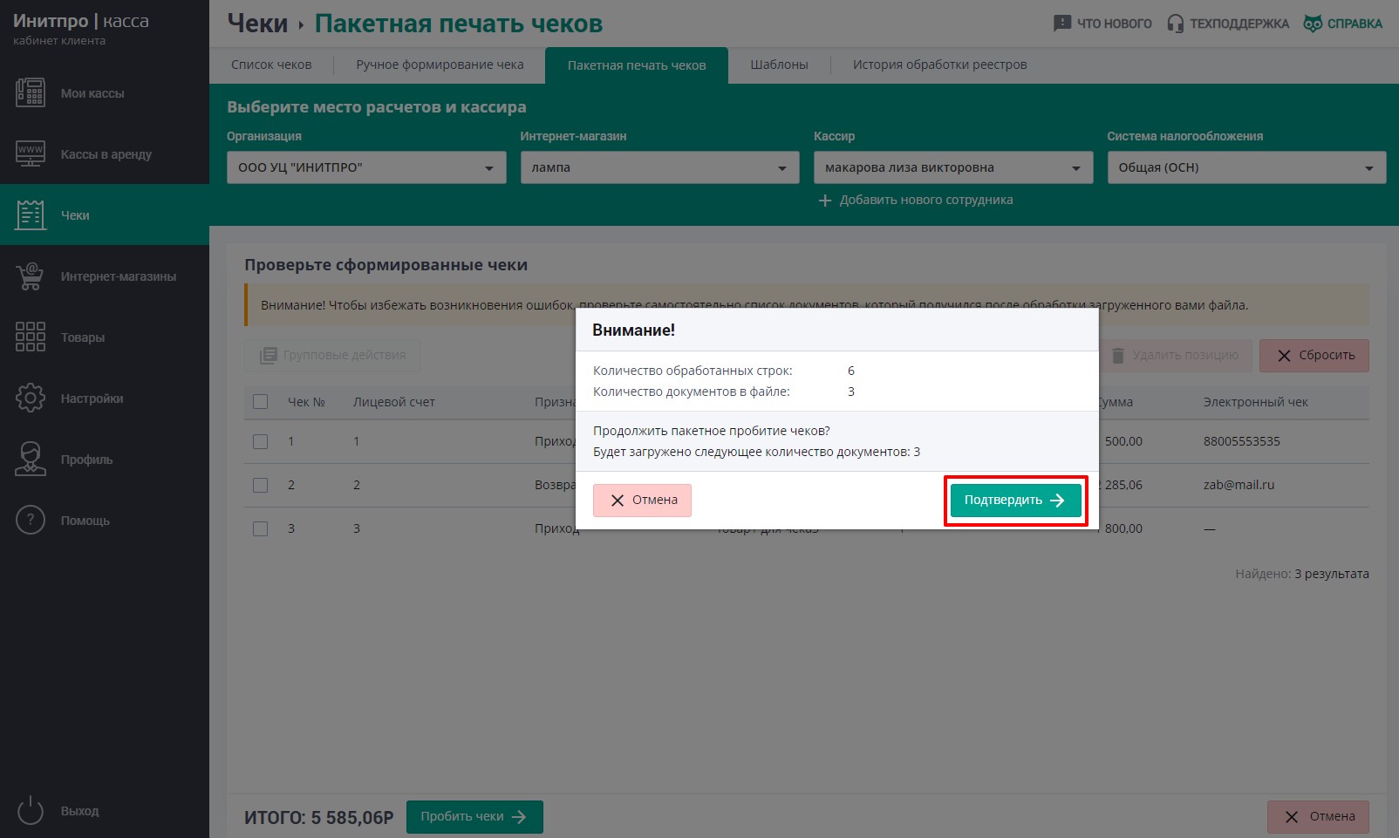The height and width of the screenshot is (838, 1399).
Task: Check the box for receipt row 3
Action: pyautogui.click(x=260, y=528)
